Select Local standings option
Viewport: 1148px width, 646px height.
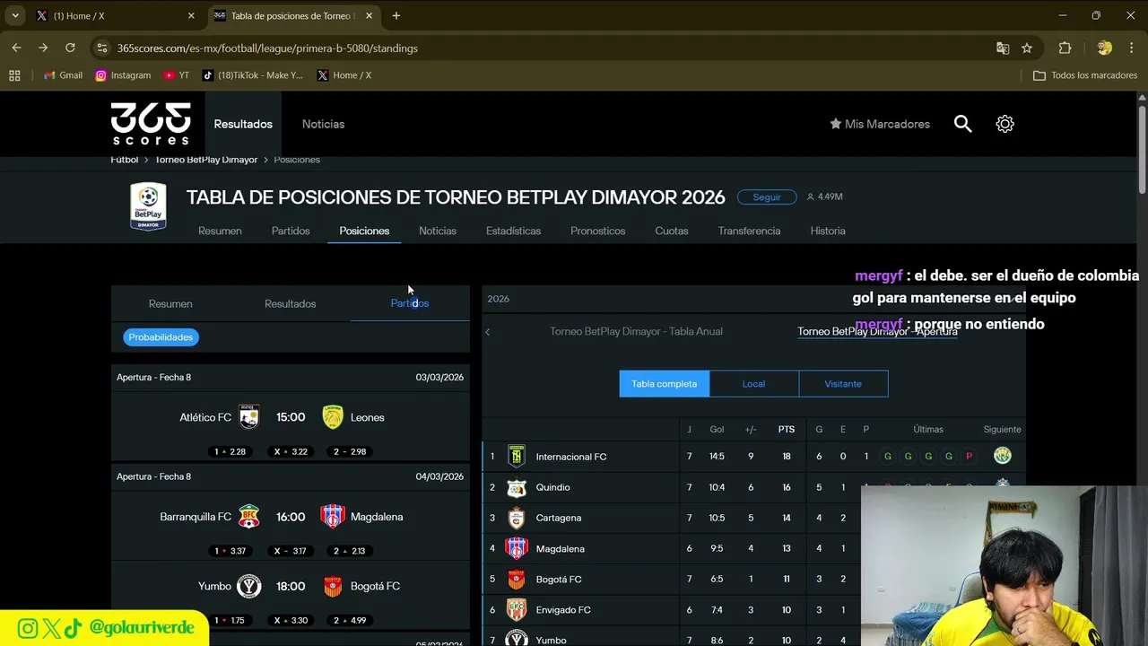(x=753, y=384)
